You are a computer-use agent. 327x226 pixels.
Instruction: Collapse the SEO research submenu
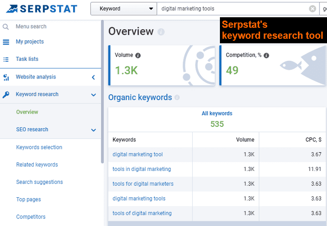click(x=93, y=130)
